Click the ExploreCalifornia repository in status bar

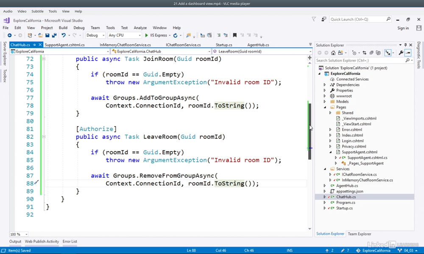[373, 251]
